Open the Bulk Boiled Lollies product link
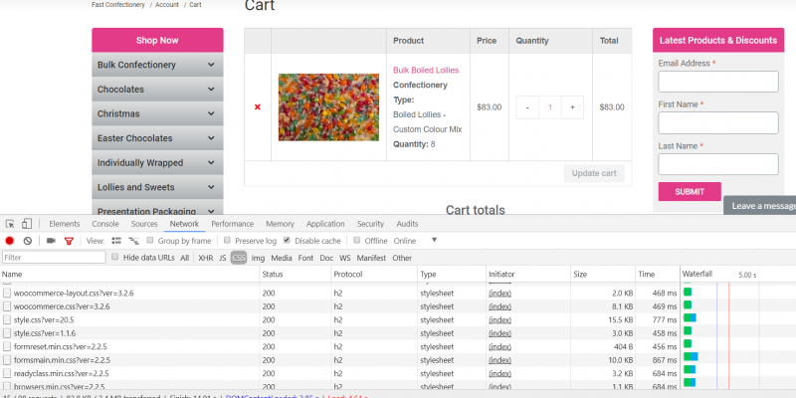Screen dimensions: 796x398 tap(426, 70)
